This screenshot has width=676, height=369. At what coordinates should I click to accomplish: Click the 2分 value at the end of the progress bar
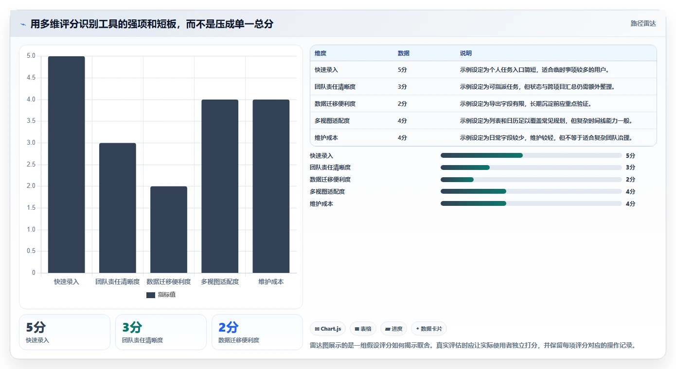[630, 180]
